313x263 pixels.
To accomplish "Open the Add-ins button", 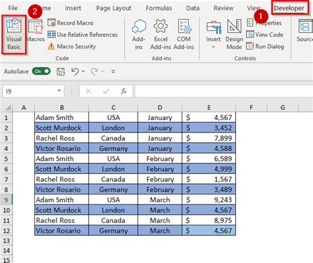I will [x=139, y=34].
